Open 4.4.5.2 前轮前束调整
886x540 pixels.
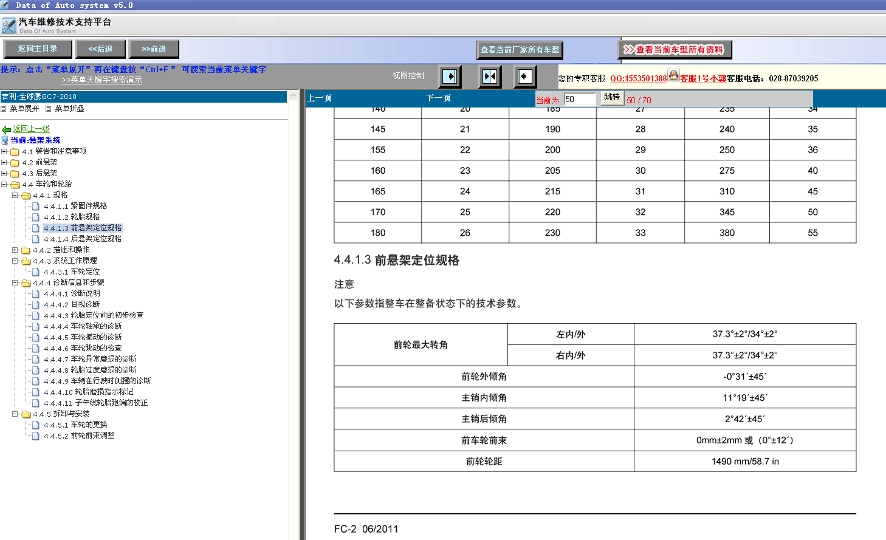coord(79,436)
